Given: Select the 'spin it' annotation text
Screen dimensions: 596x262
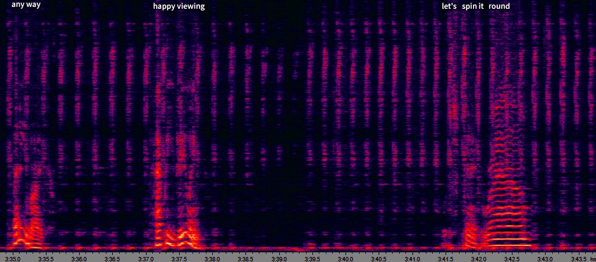Looking at the screenshot, I should point(473,6).
